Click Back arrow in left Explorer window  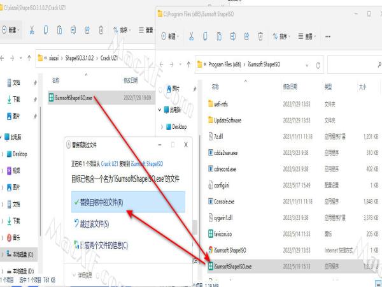click(2, 58)
